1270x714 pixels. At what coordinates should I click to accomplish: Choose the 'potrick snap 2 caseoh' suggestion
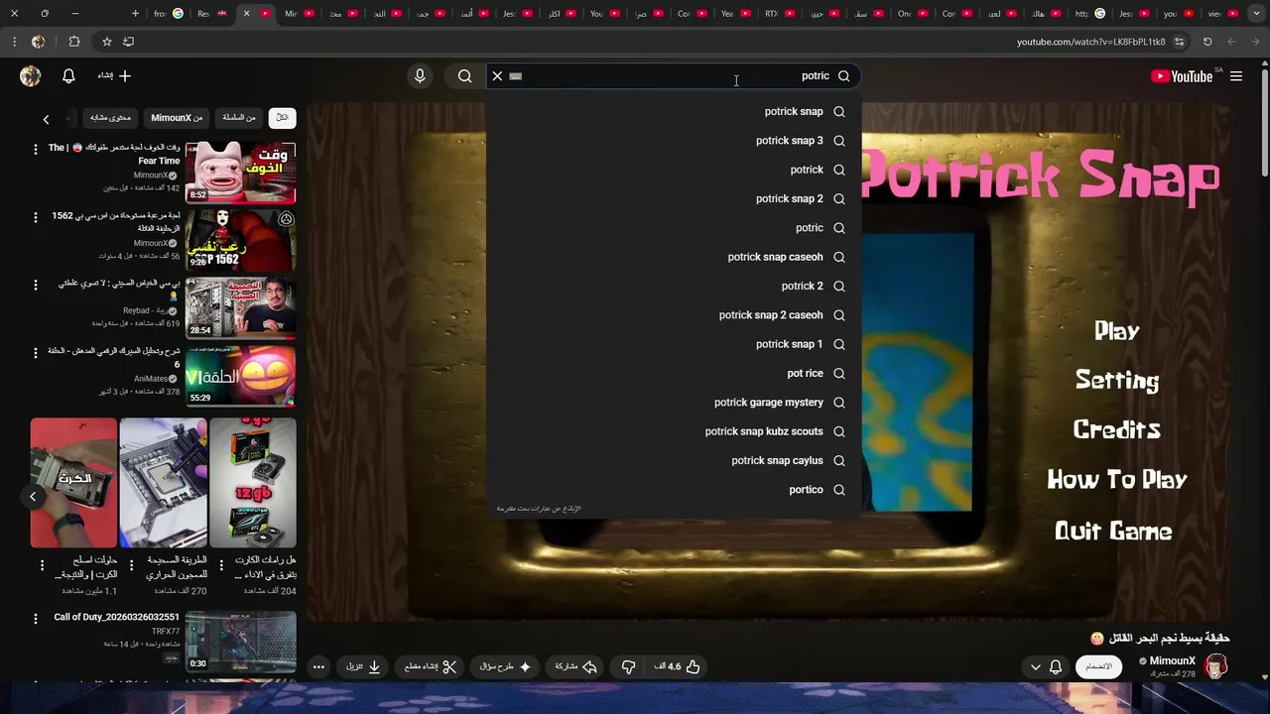(673, 315)
